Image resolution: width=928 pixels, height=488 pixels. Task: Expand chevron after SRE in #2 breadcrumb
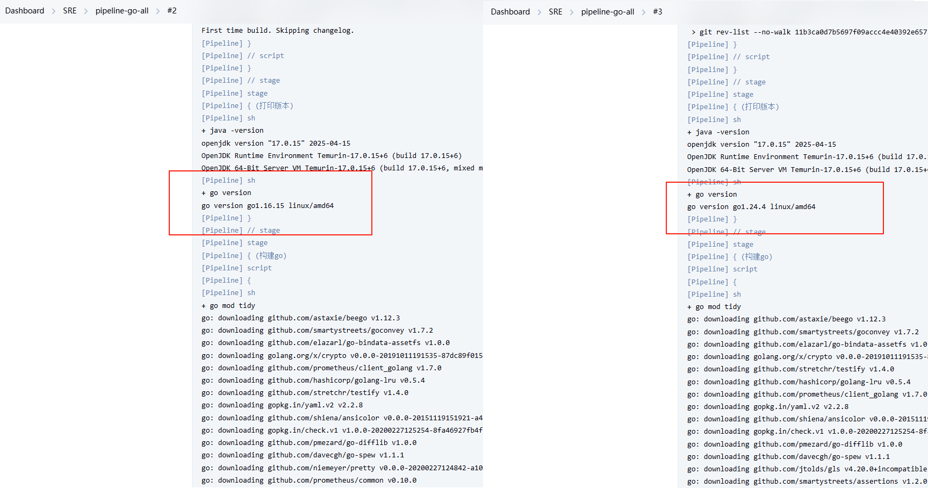(86, 11)
